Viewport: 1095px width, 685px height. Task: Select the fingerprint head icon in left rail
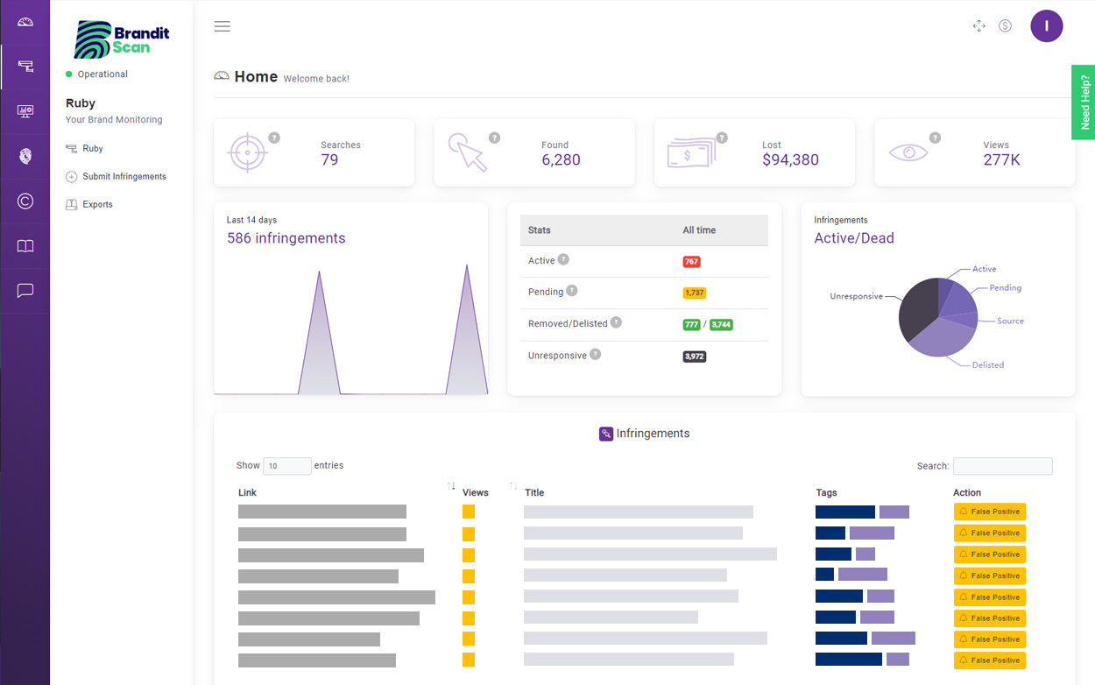click(25, 157)
